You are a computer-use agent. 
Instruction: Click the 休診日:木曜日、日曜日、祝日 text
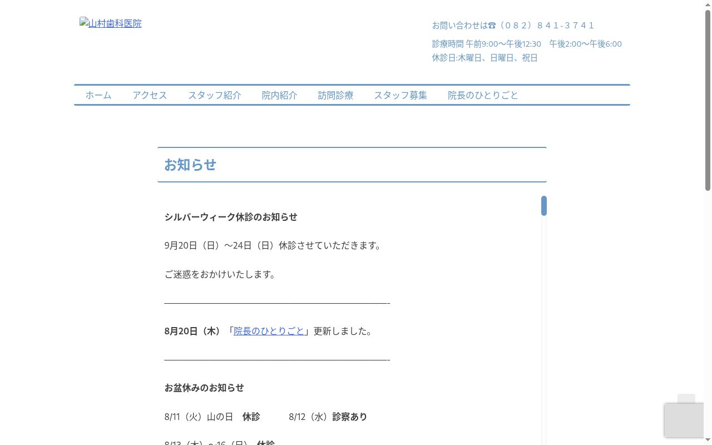click(x=485, y=58)
